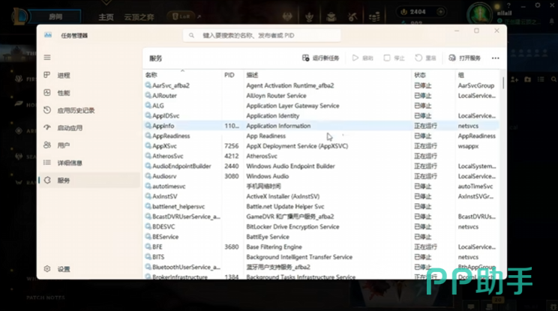Open the 进程 (Processes) page icon

(x=48, y=76)
